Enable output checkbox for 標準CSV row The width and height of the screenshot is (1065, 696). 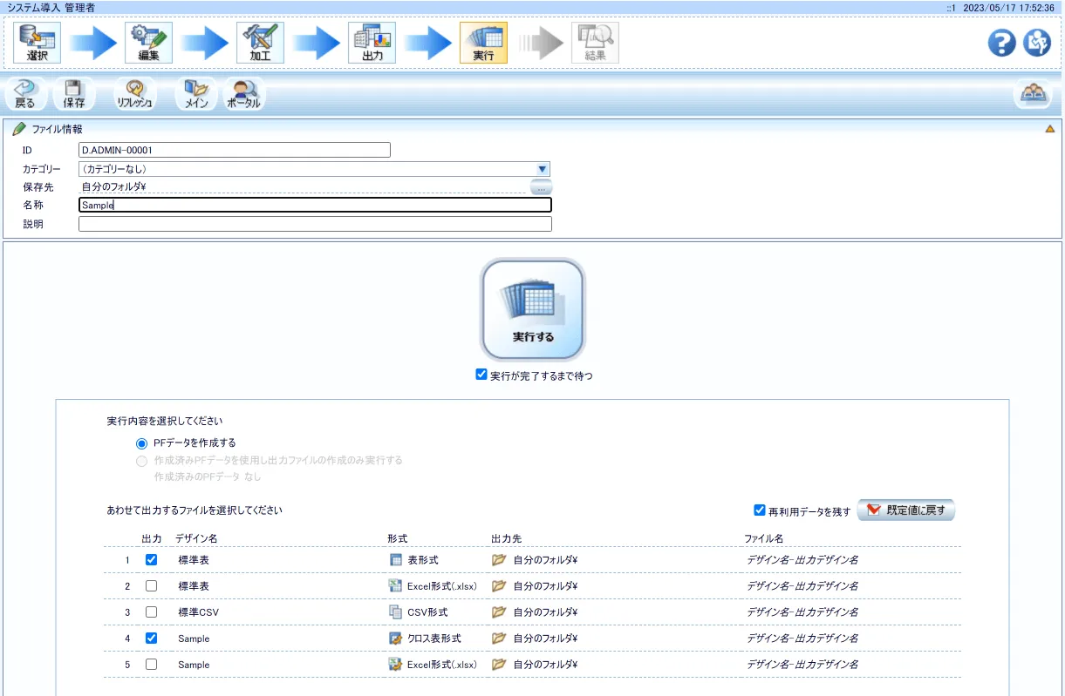tap(152, 612)
